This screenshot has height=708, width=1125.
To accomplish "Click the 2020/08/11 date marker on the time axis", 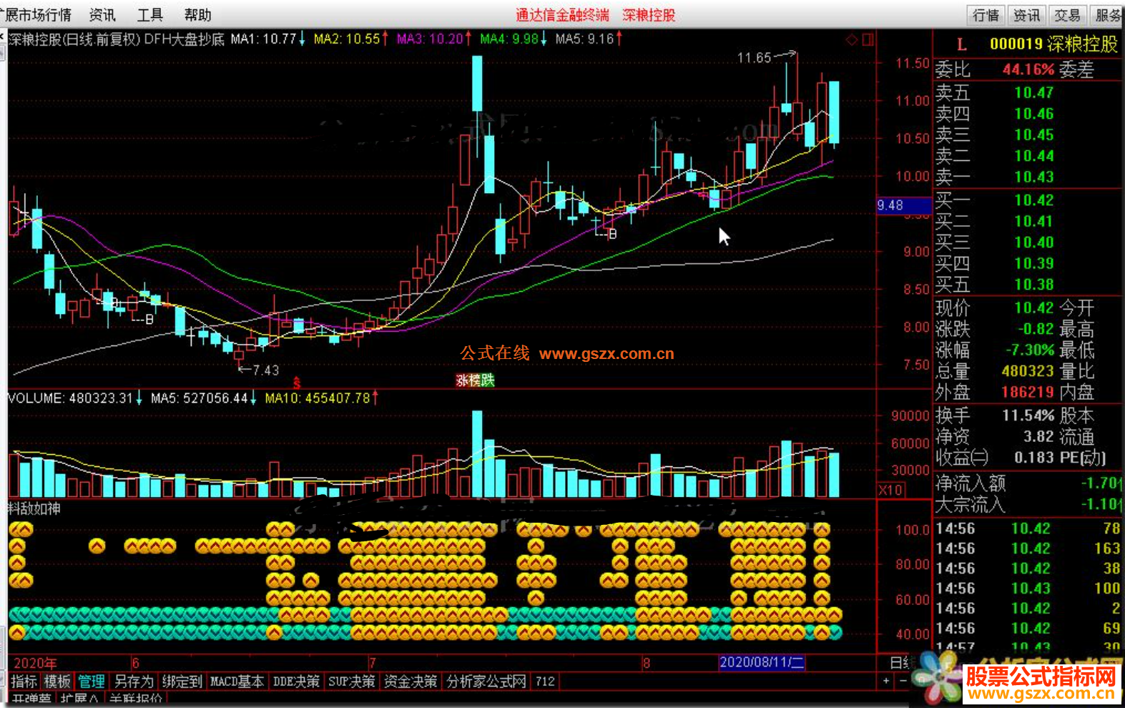I will (x=762, y=662).
